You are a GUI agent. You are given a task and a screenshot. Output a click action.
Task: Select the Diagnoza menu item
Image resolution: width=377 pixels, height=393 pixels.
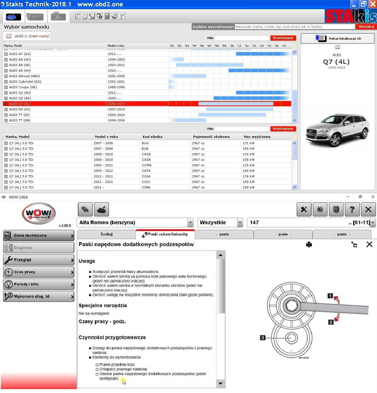39,248
